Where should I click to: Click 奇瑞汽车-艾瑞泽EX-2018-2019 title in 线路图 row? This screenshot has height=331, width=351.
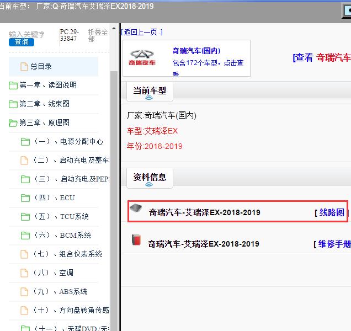204,212
